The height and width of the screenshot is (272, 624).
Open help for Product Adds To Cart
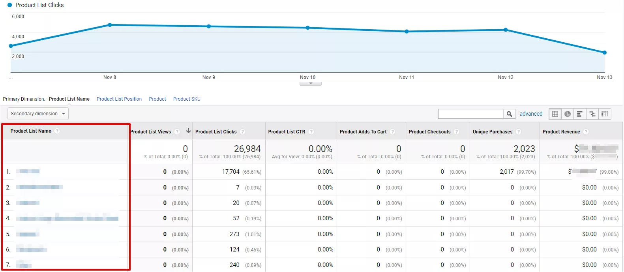click(393, 132)
